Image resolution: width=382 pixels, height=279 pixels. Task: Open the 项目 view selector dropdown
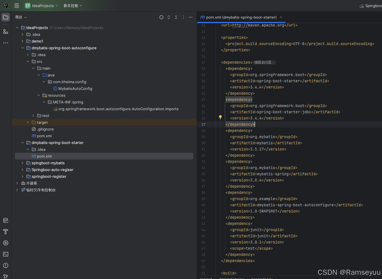21,17
